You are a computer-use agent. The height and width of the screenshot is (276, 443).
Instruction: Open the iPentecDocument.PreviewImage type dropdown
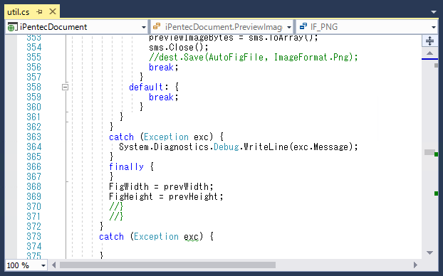point(221,27)
